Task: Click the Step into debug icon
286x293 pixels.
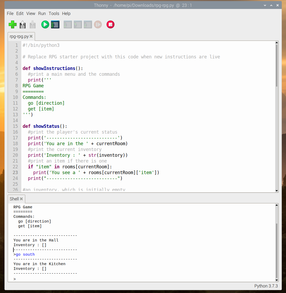Action: click(78, 24)
